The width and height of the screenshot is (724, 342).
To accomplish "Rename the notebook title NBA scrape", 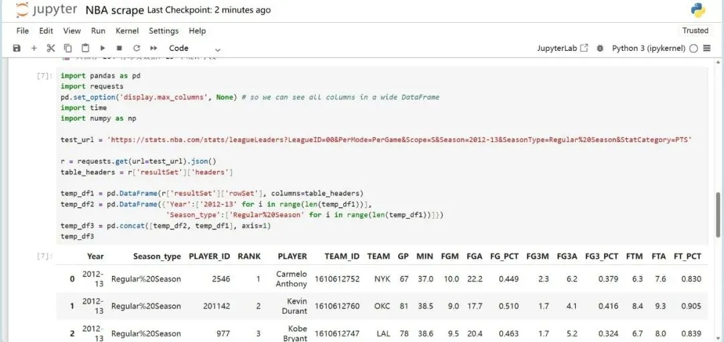I will click(115, 10).
